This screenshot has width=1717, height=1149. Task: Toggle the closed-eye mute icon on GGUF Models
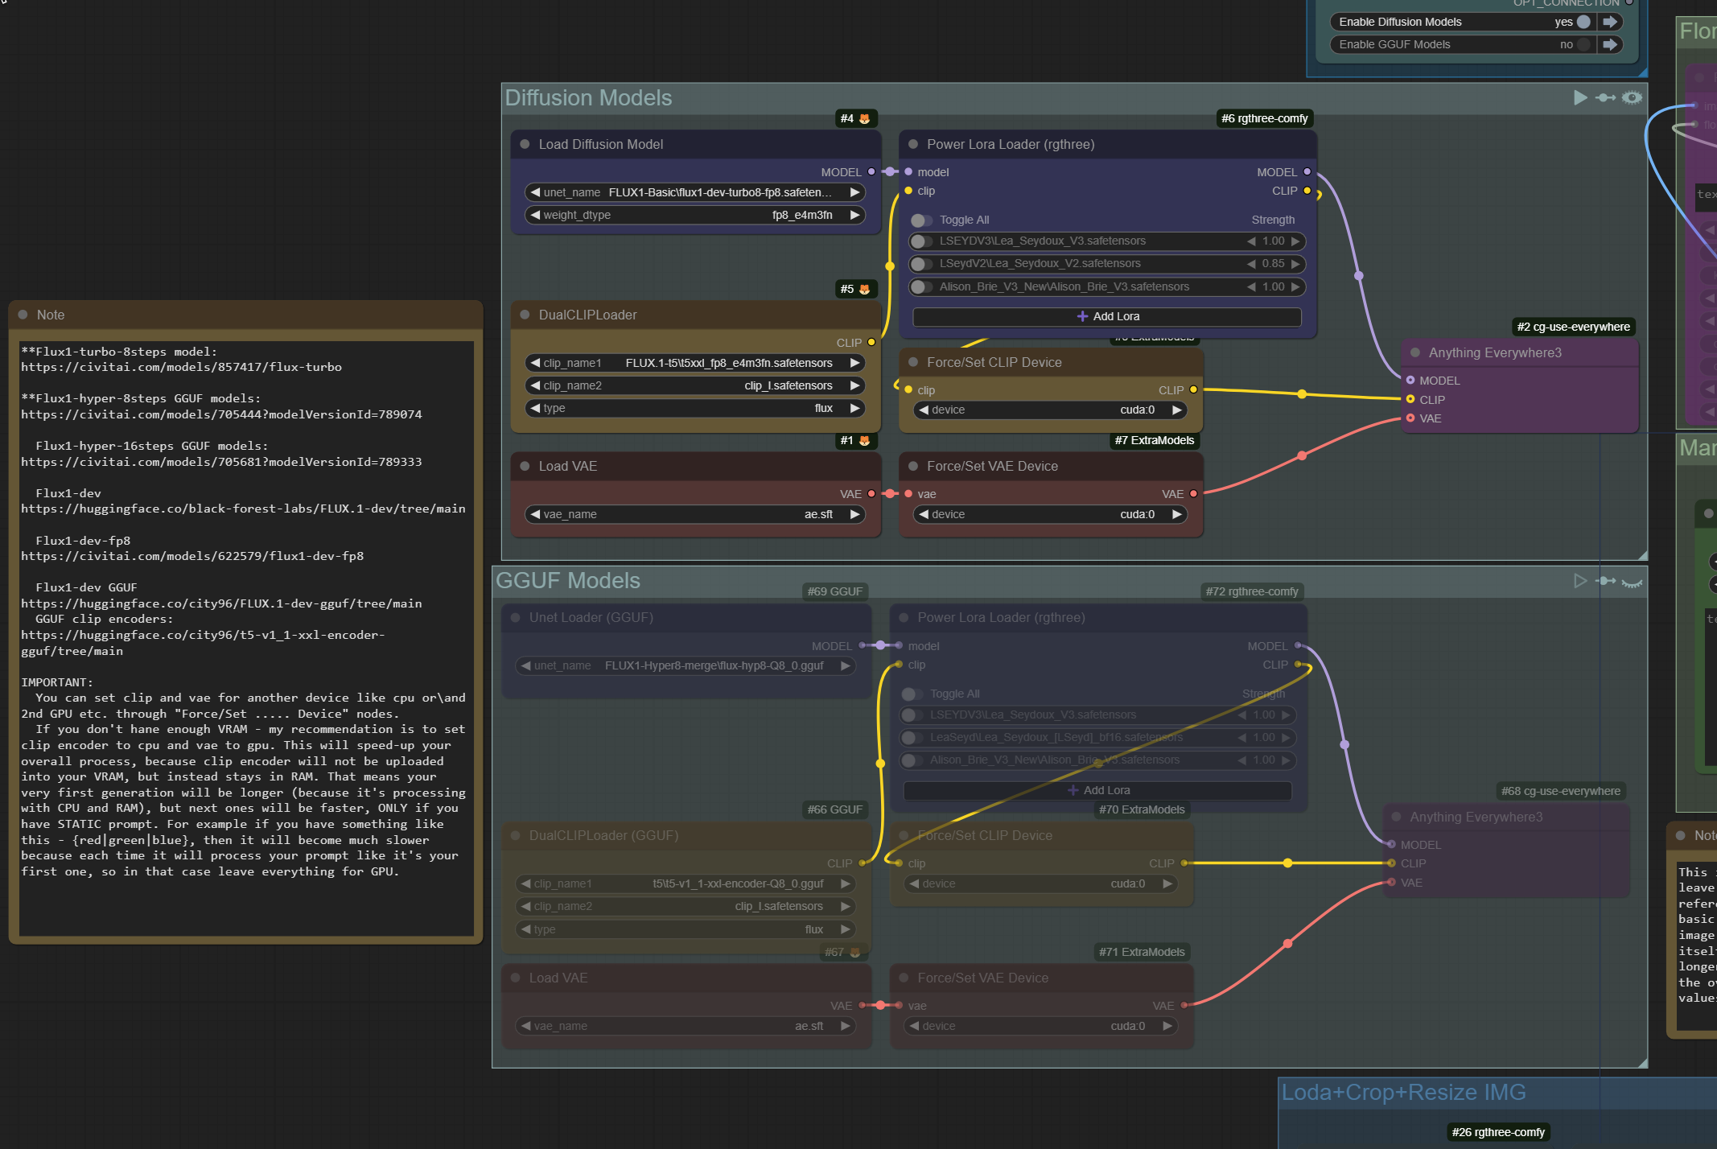click(x=1632, y=583)
